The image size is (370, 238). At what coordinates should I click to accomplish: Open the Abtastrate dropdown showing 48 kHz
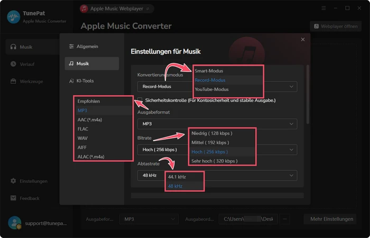217,176
